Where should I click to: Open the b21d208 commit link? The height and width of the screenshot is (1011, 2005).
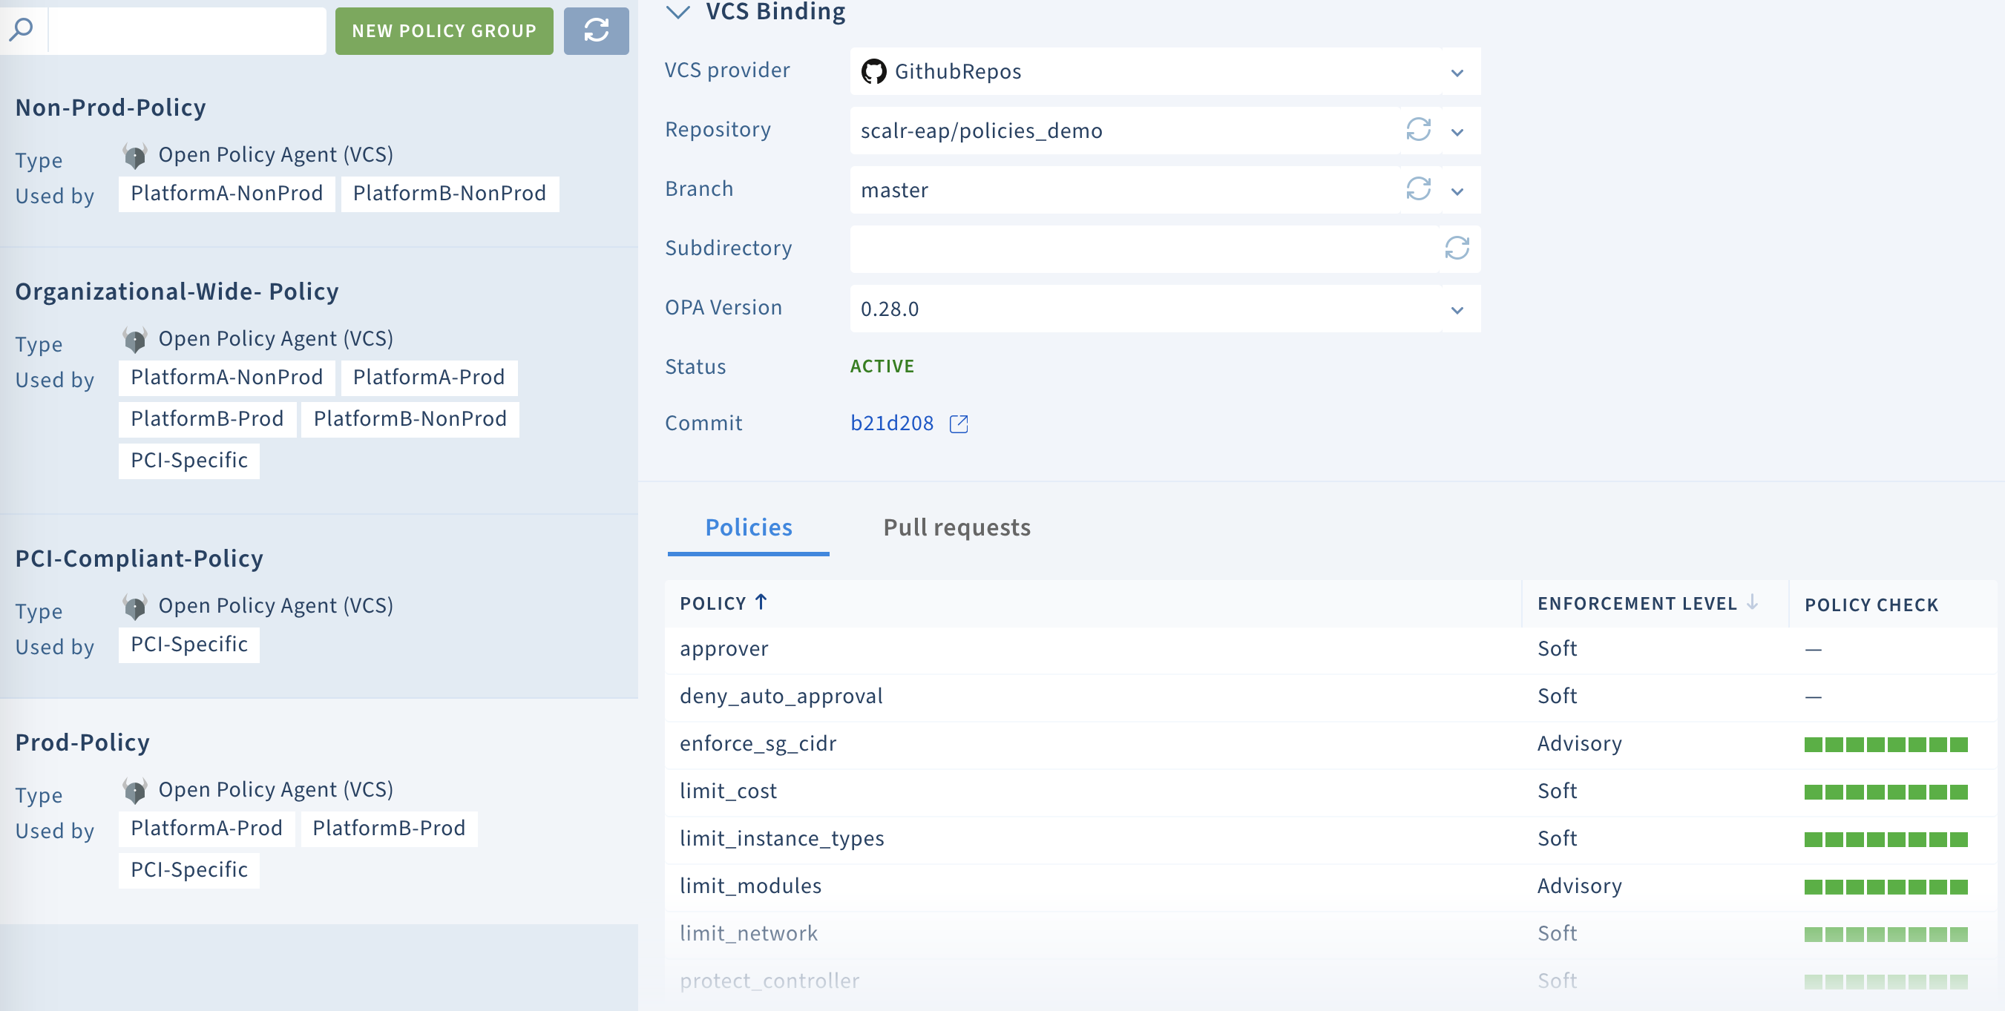click(x=892, y=423)
